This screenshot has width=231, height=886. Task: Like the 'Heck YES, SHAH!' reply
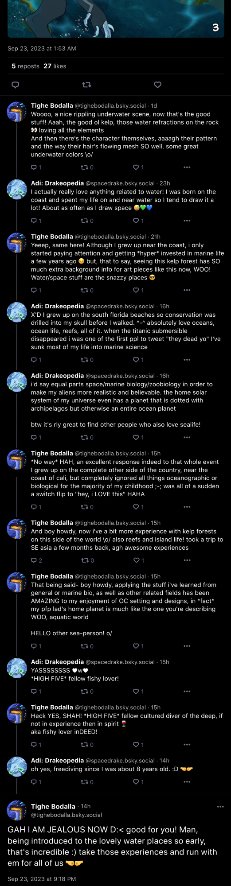click(138, 745)
